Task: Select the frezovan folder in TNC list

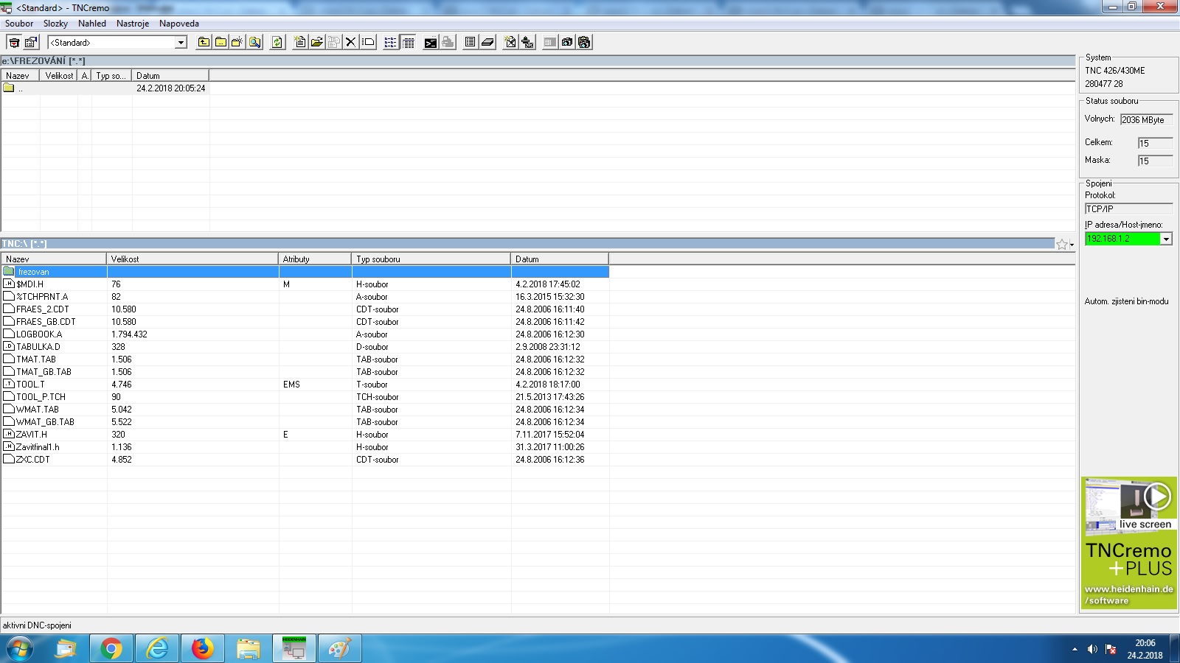Action: [x=34, y=272]
